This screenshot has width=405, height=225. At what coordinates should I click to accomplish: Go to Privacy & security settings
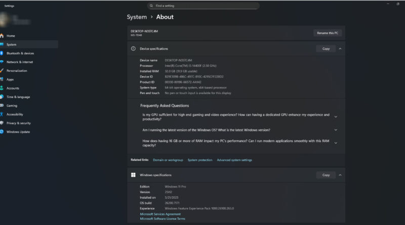tap(19, 123)
